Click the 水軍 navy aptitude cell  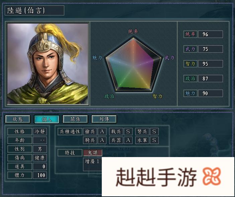coord(142,140)
